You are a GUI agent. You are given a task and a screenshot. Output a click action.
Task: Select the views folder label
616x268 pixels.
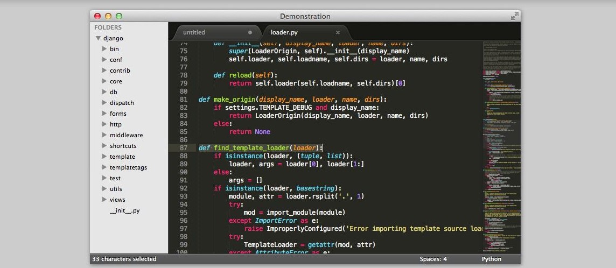click(117, 200)
